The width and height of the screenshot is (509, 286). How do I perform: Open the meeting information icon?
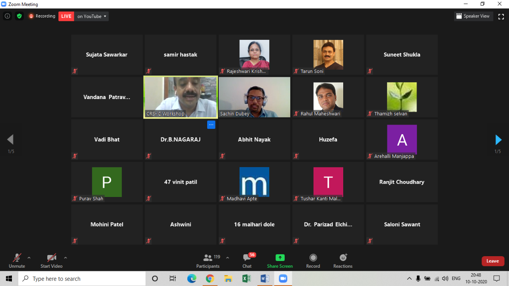coord(7,16)
